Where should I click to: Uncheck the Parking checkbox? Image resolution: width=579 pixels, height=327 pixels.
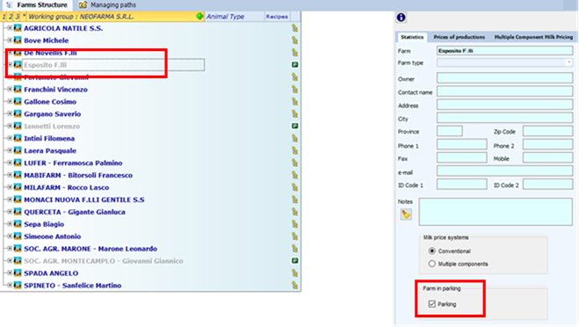click(432, 304)
